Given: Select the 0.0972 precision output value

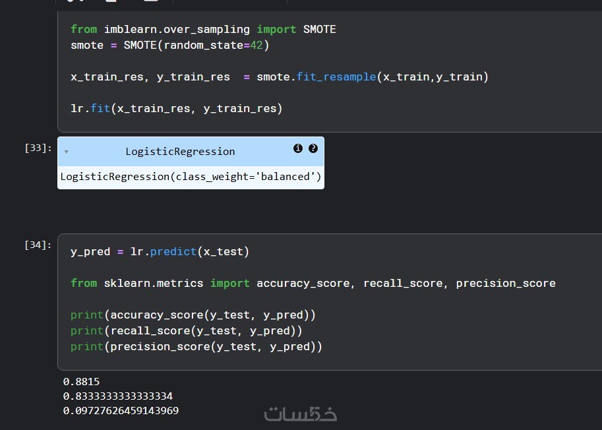Looking at the screenshot, I should click(x=121, y=411).
